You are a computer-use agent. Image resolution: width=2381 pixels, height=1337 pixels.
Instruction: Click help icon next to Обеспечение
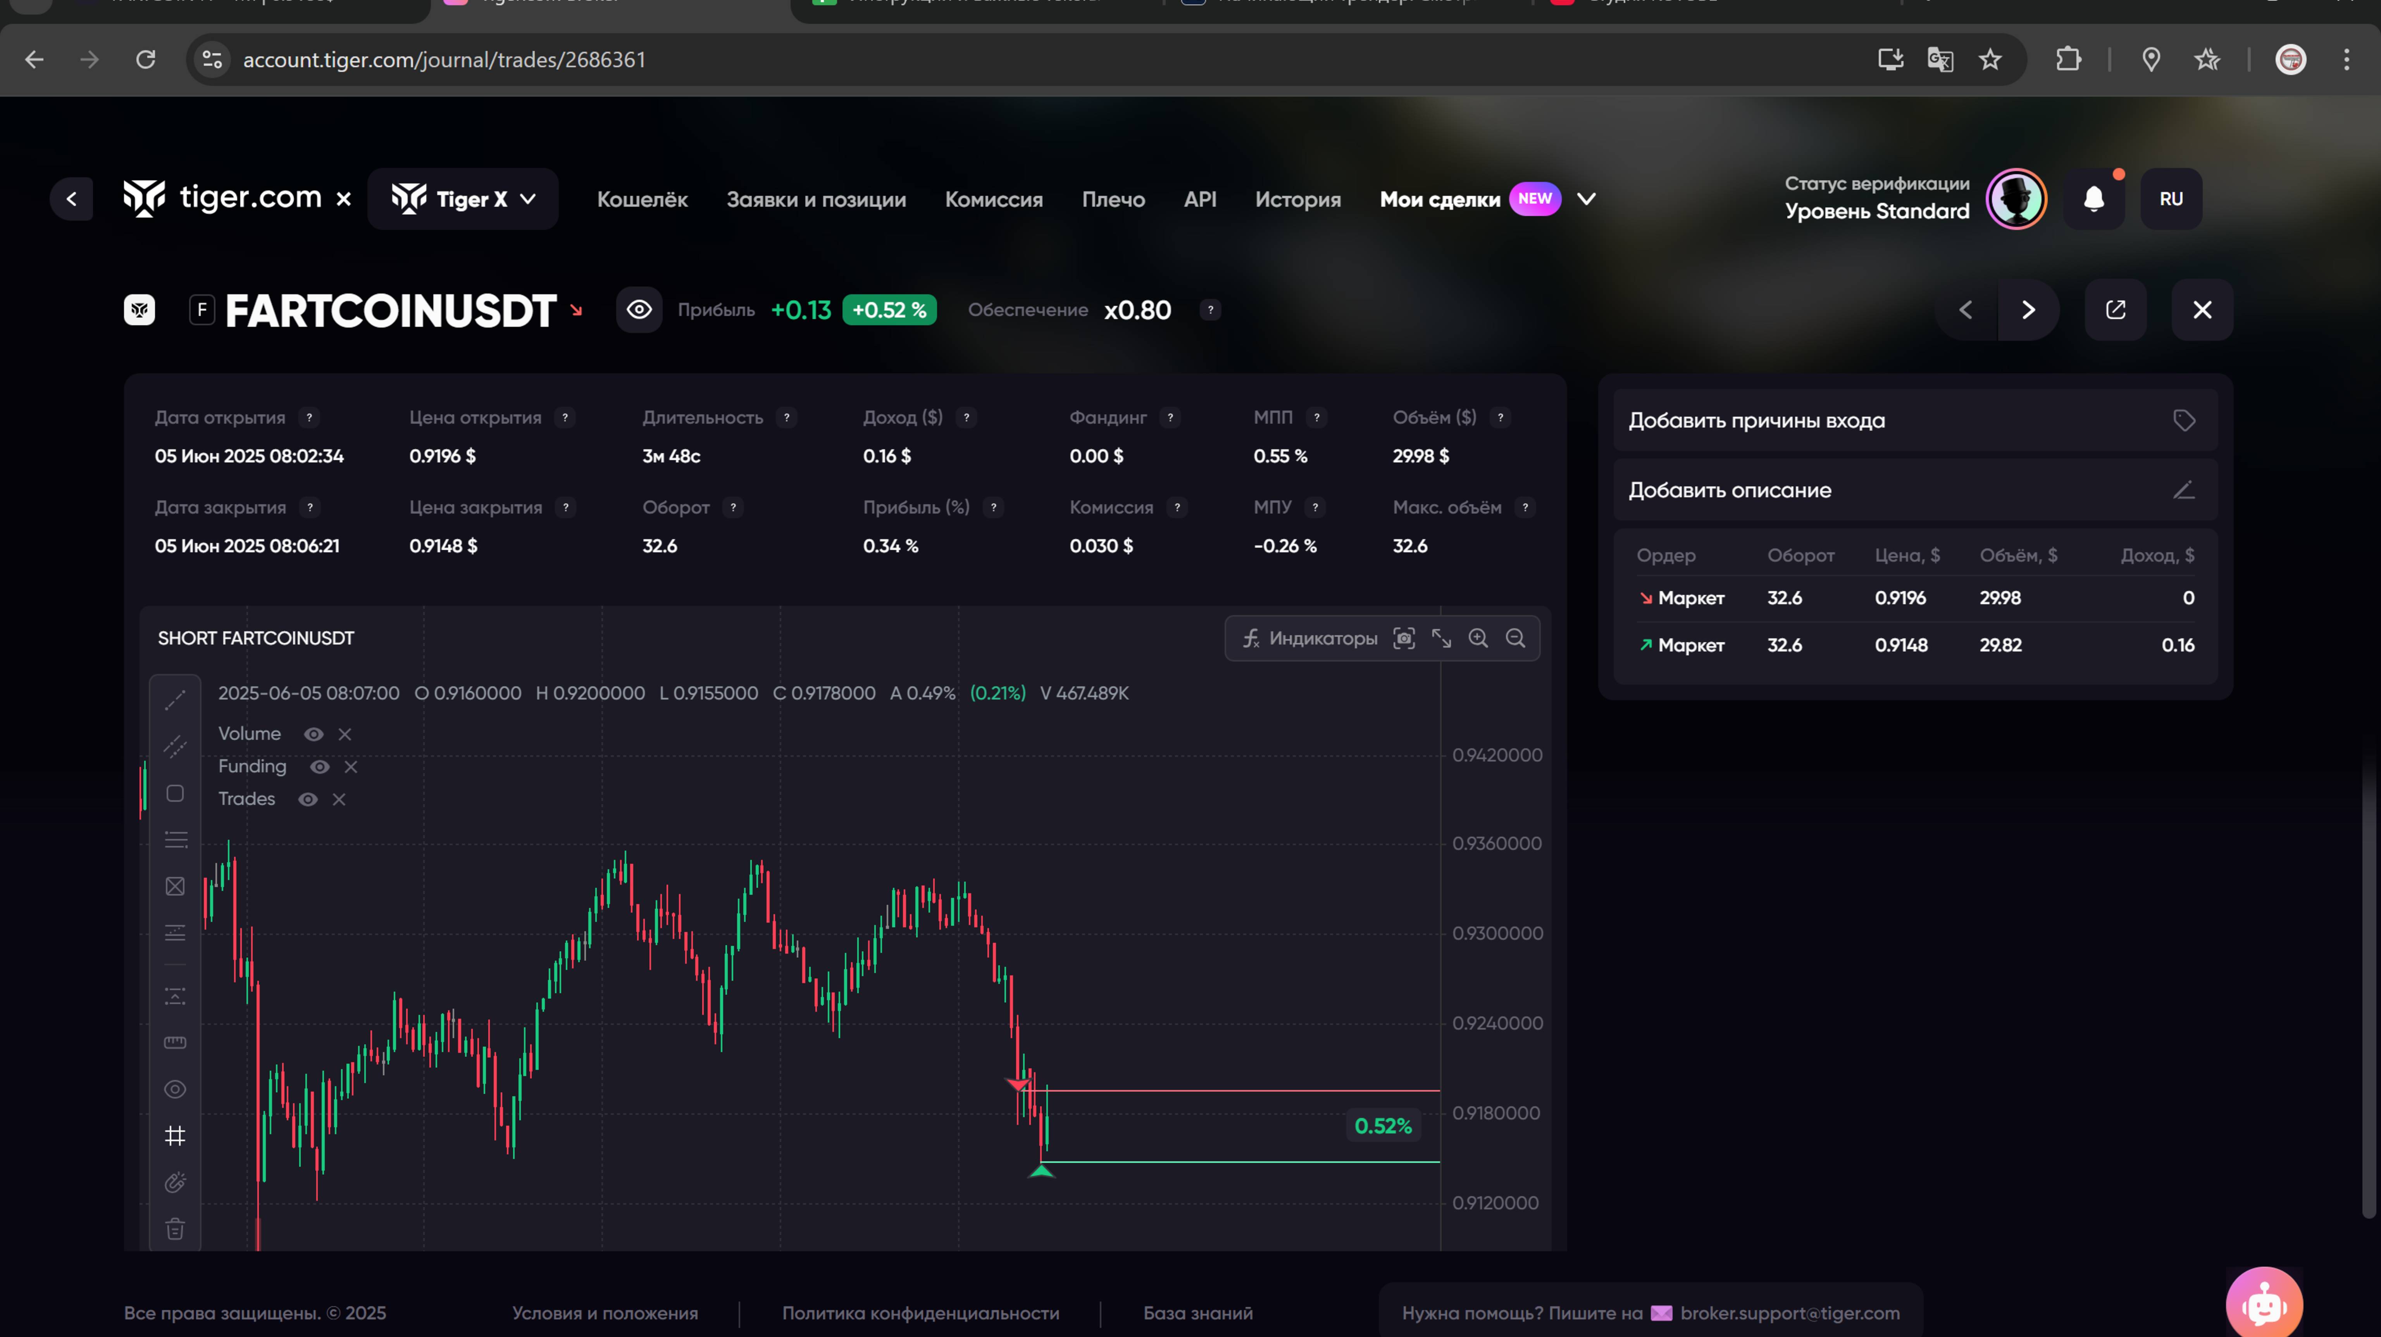point(1210,310)
